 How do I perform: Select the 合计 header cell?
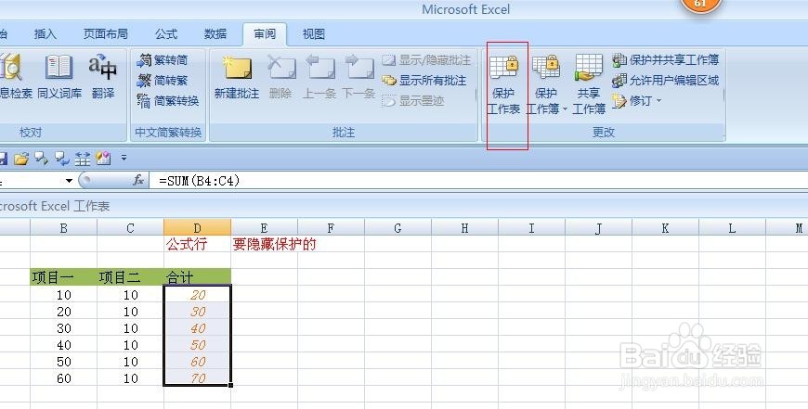[x=198, y=278]
